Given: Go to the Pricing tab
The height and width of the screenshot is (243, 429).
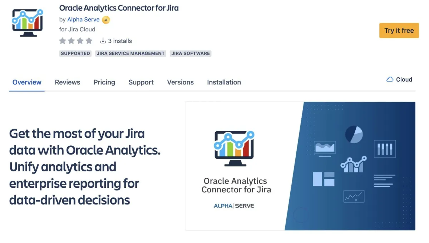Looking at the screenshot, I should [104, 82].
